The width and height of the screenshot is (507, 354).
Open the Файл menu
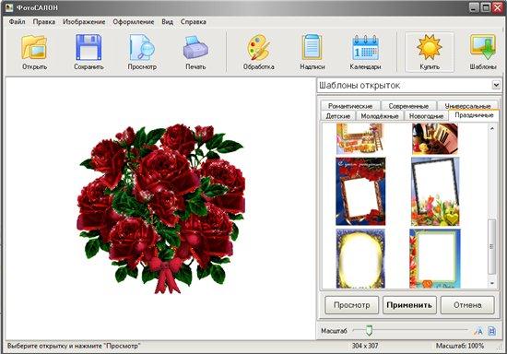pos(18,22)
